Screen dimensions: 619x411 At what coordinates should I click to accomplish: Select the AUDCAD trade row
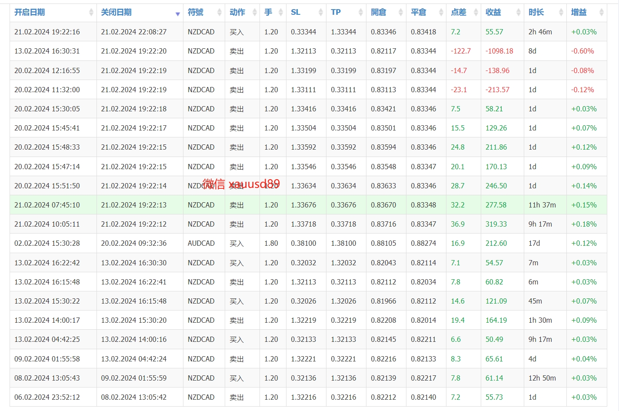tap(308, 243)
